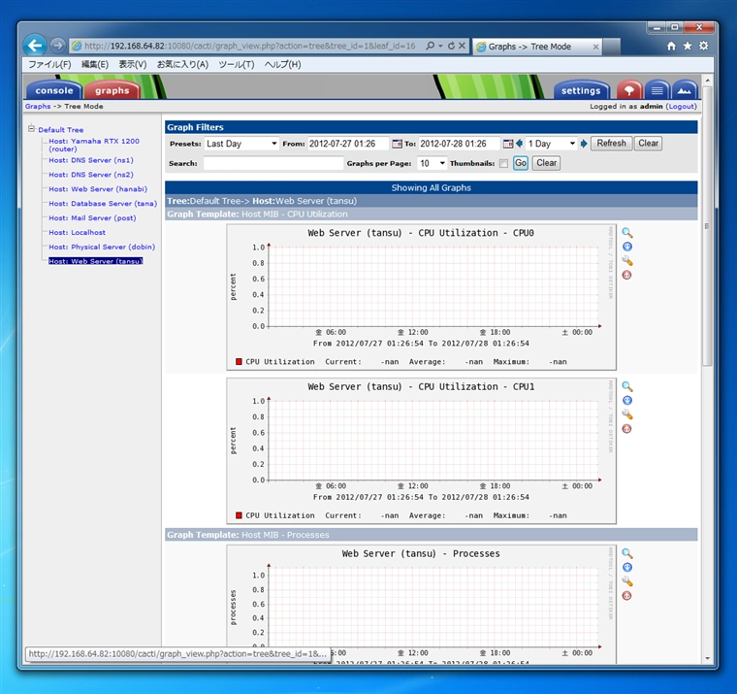Open the 表示(V) menu
Viewport: 737px width, 694px height.
(x=133, y=64)
